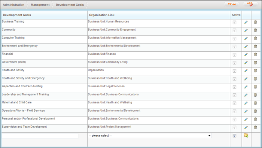
Task: Click the pencil icon for Computer Training
Action: (246, 39)
